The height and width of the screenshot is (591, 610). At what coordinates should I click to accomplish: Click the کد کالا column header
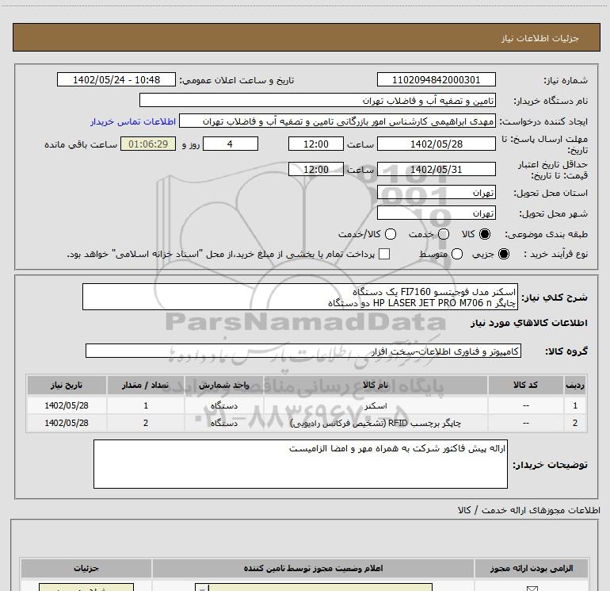click(525, 385)
